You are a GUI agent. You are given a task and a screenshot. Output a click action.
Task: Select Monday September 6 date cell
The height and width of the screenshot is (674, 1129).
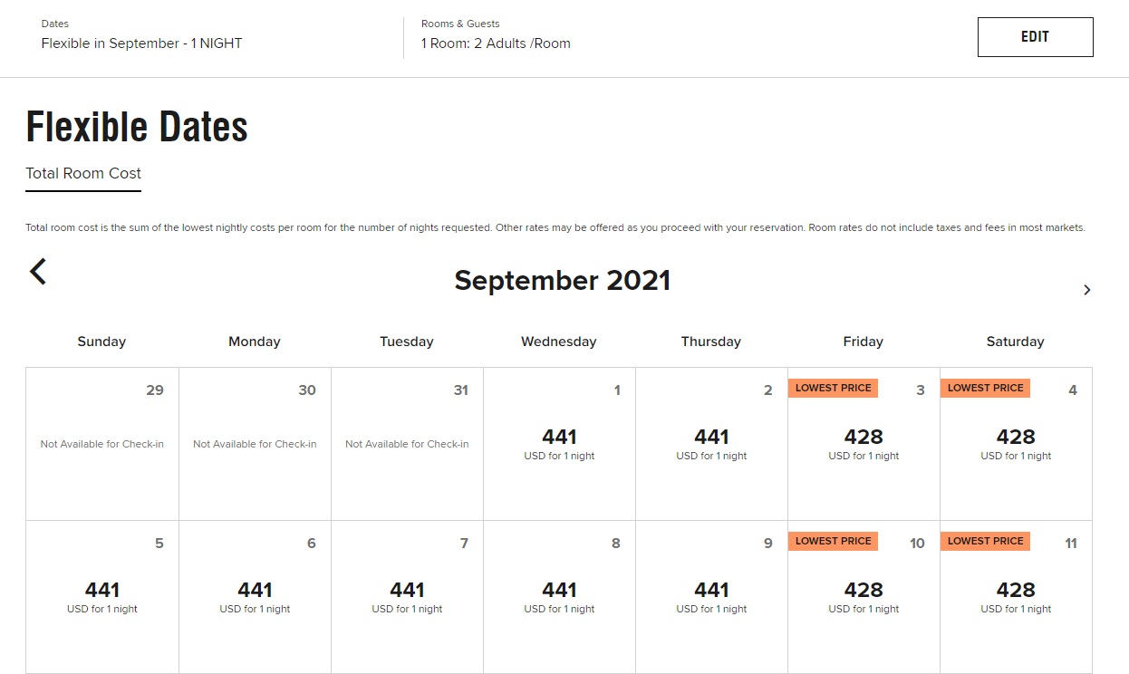click(x=255, y=597)
